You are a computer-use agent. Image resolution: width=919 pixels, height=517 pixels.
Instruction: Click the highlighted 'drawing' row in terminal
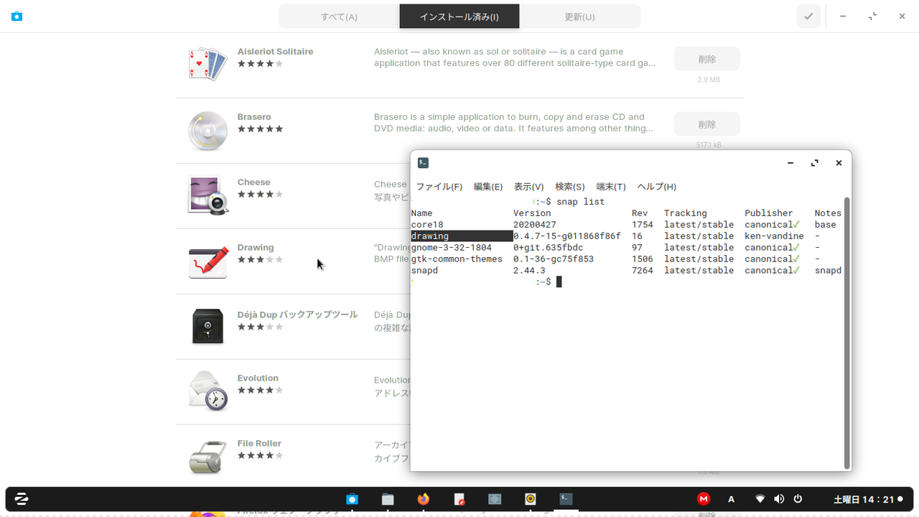click(x=462, y=236)
